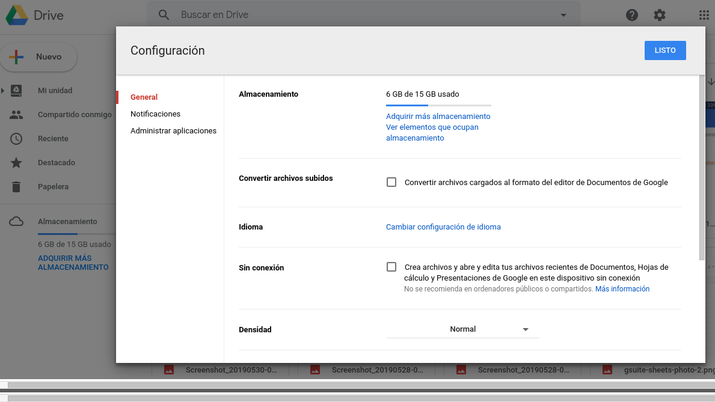
Task: Open Compartido conmigo people icon
Action: click(x=16, y=115)
